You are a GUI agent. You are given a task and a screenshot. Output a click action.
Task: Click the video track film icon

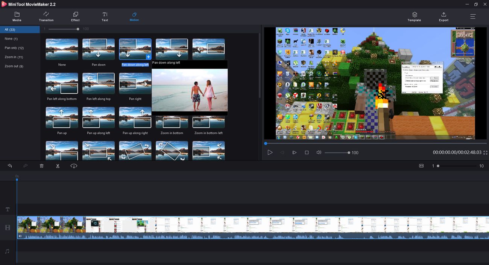(x=8, y=227)
